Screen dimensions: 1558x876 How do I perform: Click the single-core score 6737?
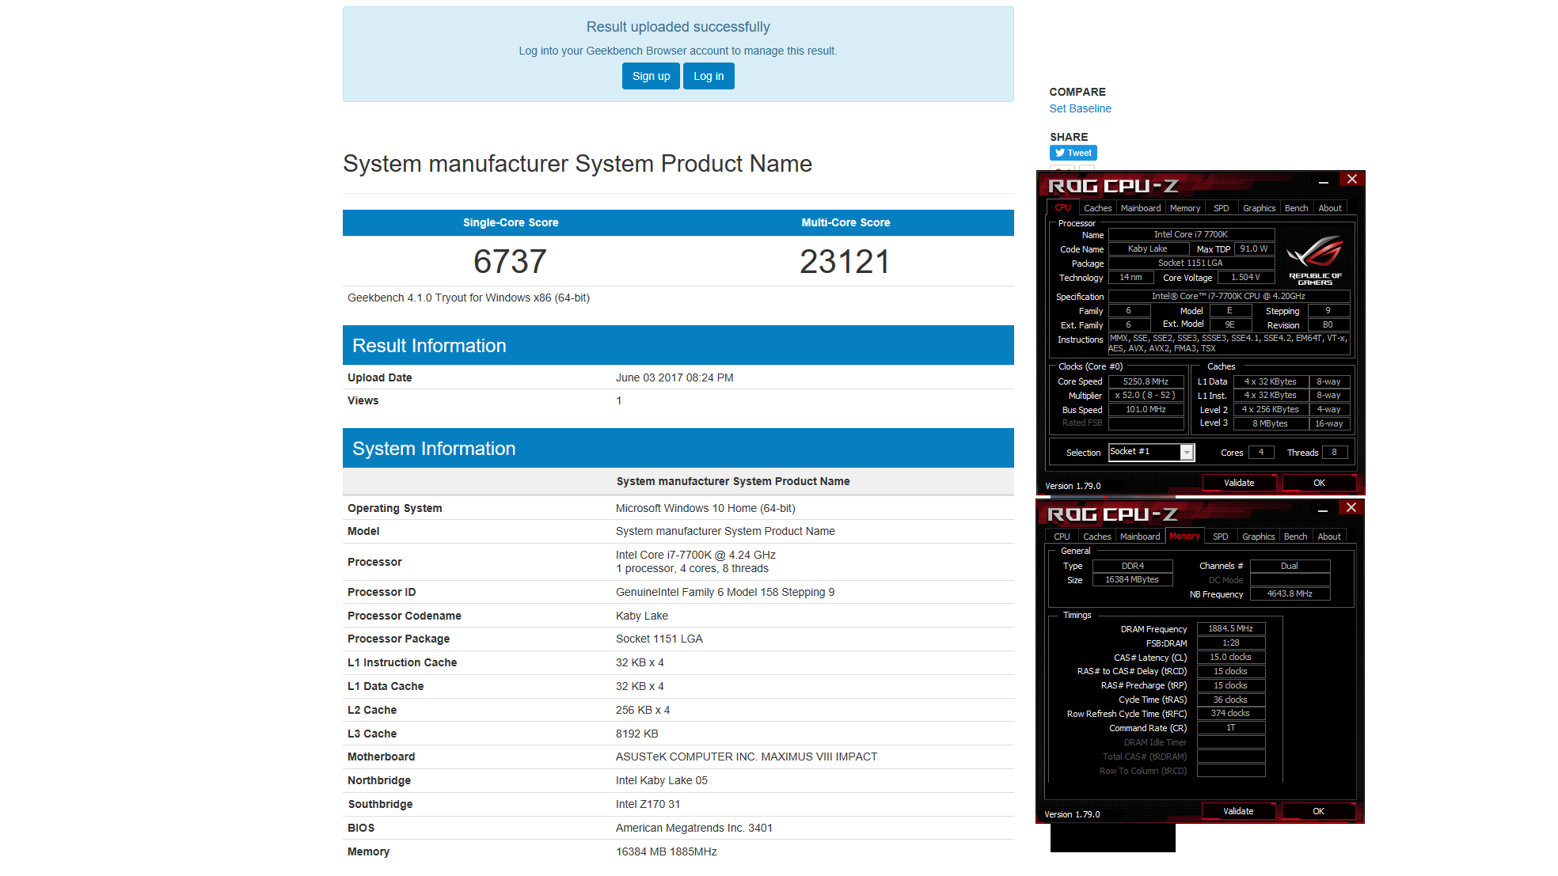click(510, 262)
